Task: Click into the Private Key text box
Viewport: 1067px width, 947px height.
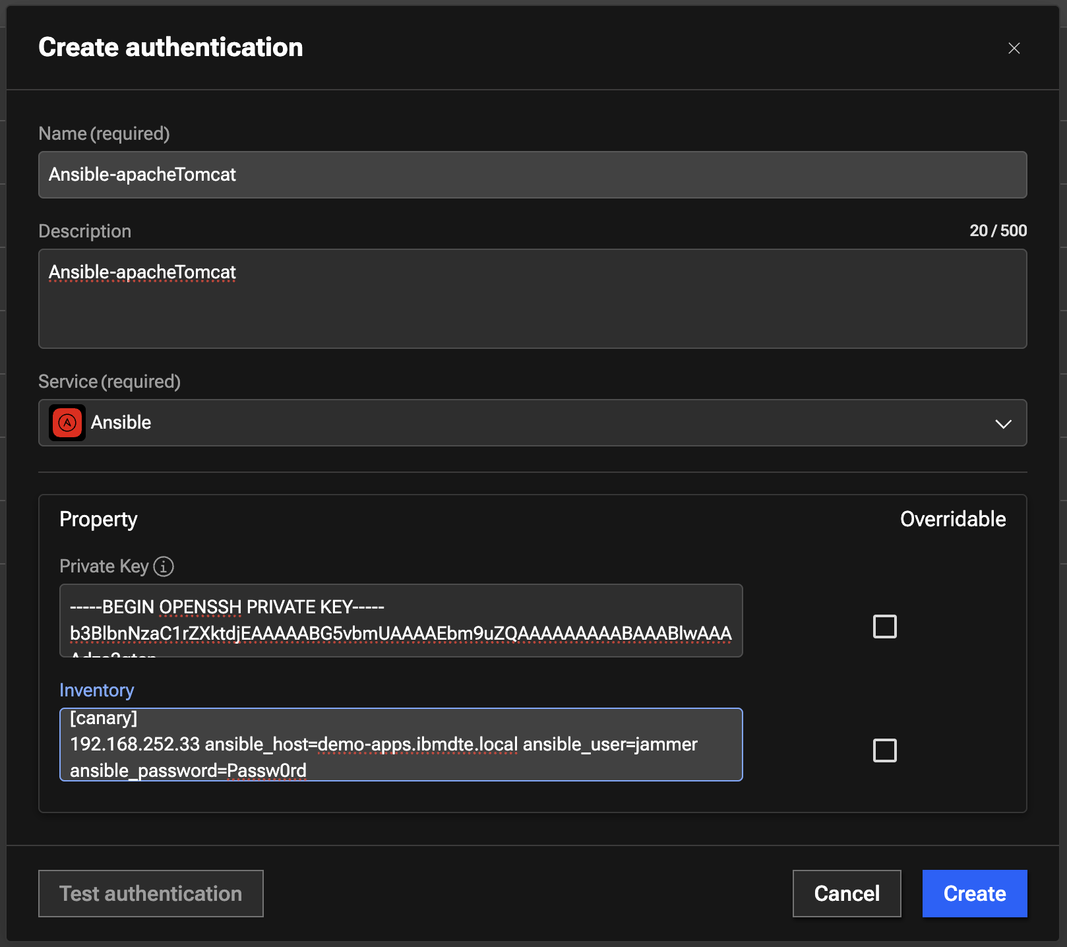Action: (401, 621)
